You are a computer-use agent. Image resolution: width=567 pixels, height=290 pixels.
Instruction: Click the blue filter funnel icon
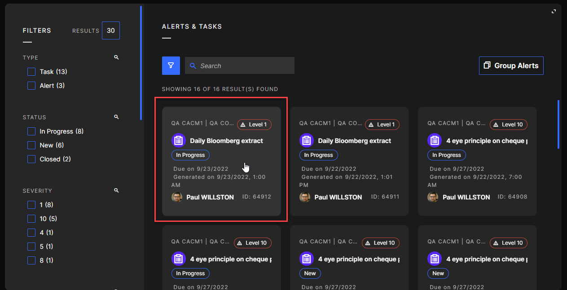pos(171,65)
